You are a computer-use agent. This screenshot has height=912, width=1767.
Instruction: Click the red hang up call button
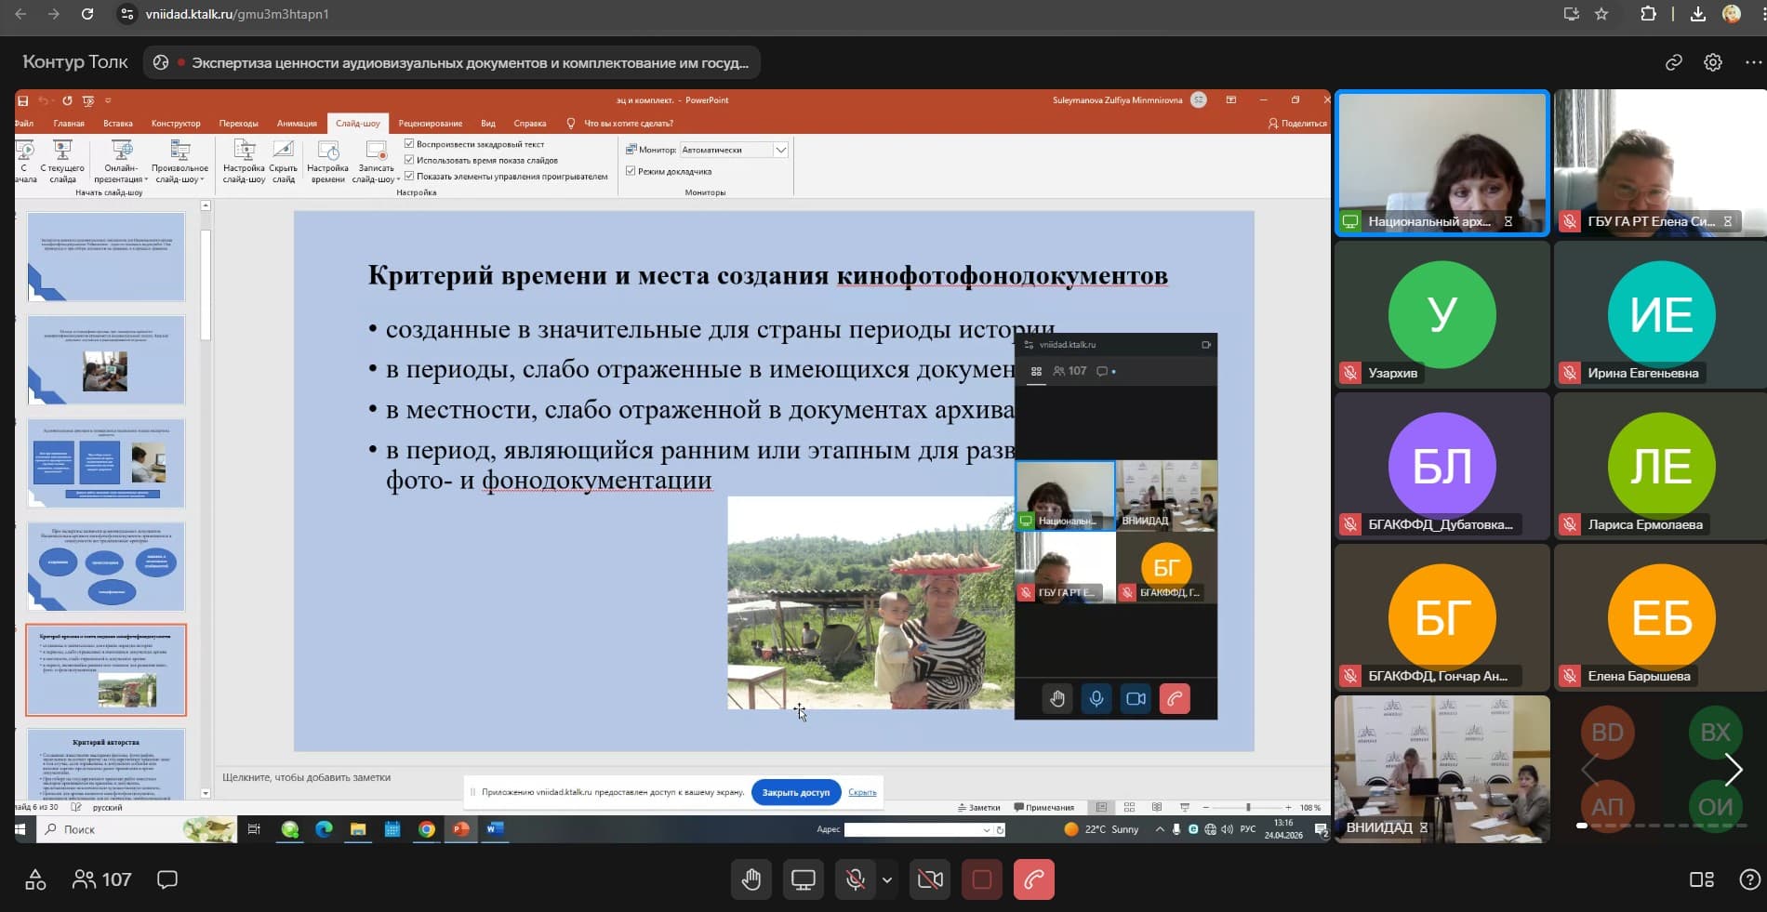click(1033, 879)
